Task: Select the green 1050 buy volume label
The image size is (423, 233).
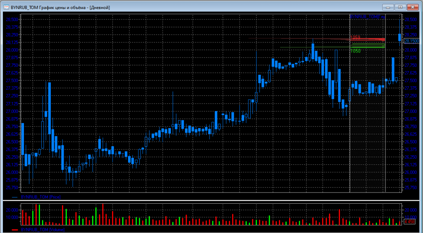Action: 355,51
